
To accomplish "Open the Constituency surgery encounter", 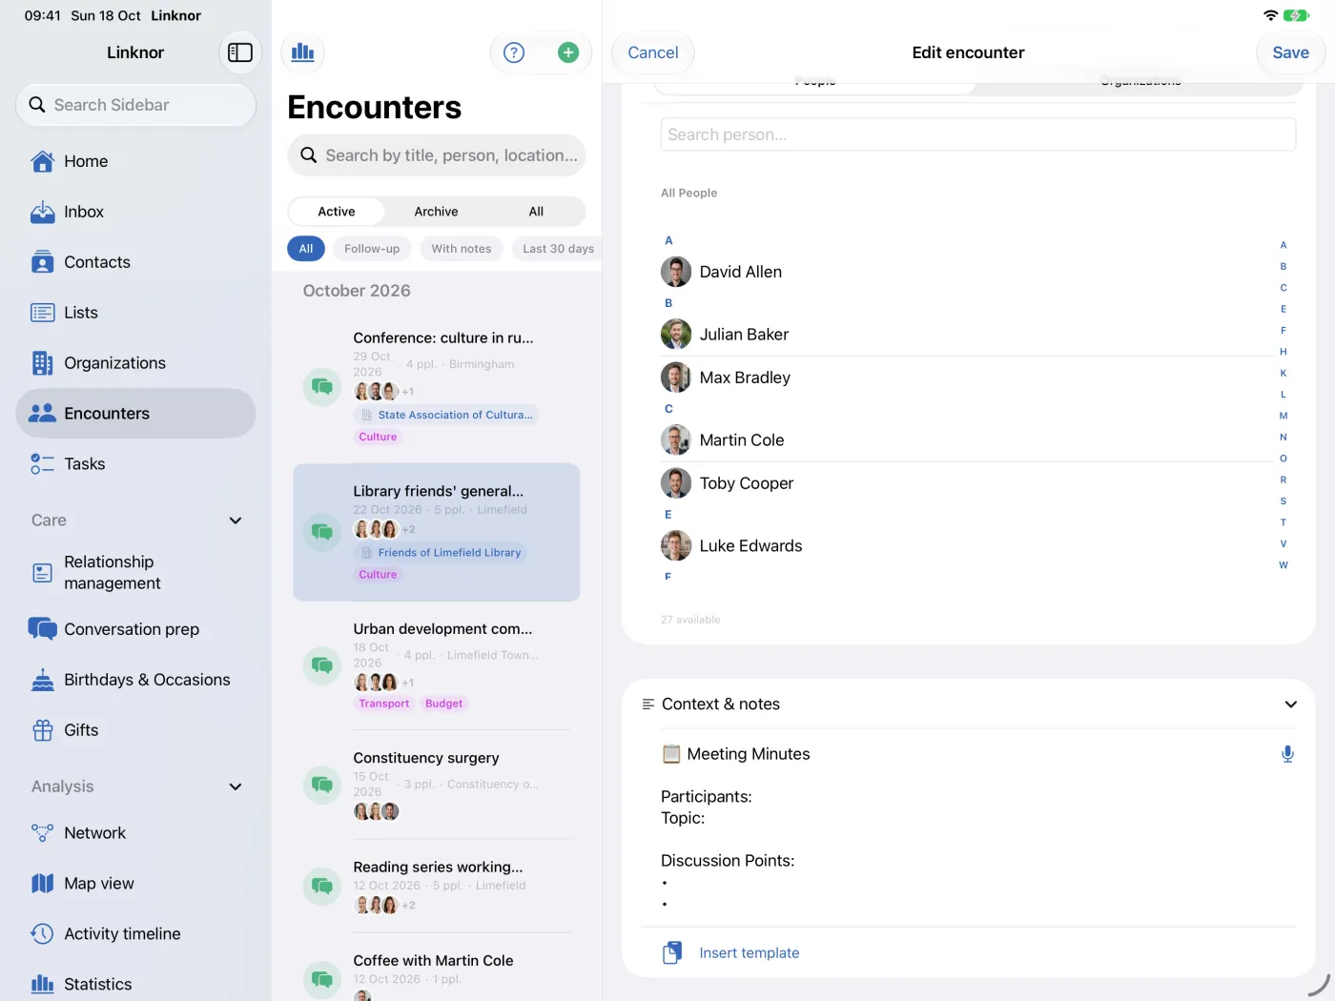I will 437,785.
